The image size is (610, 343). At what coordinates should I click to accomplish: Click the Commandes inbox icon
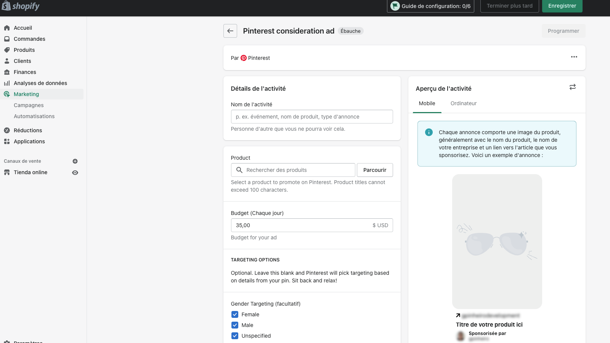coord(7,39)
